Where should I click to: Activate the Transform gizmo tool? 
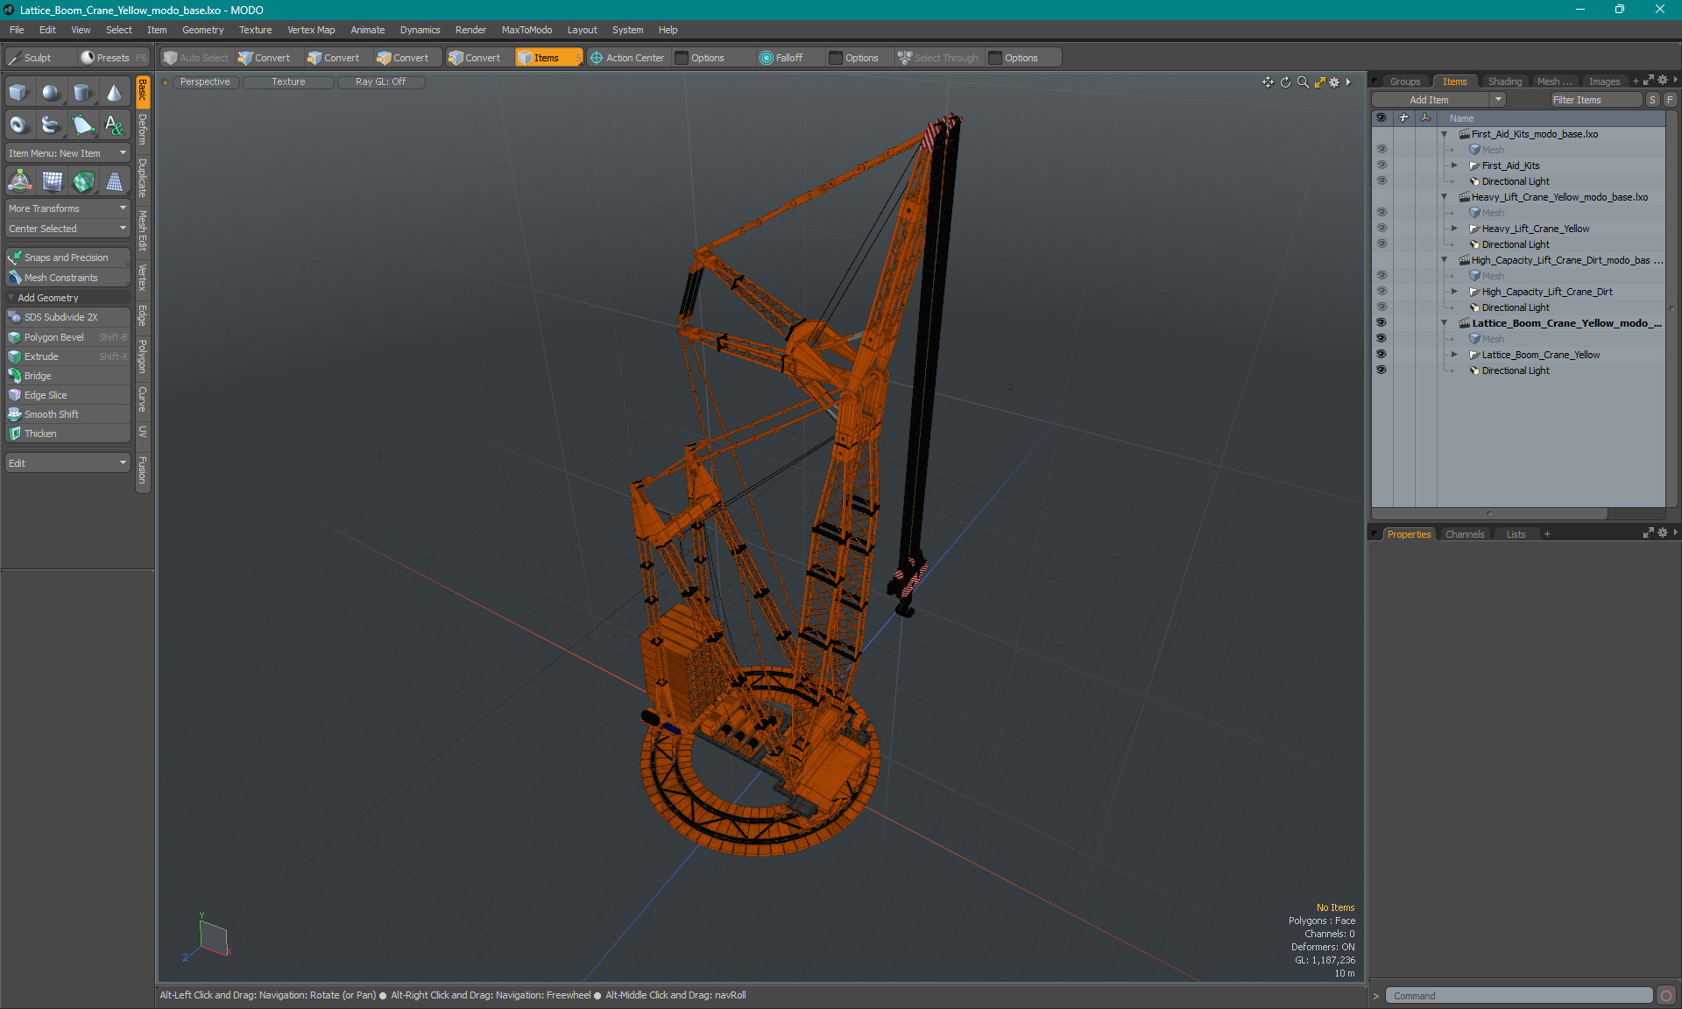(19, 181)
